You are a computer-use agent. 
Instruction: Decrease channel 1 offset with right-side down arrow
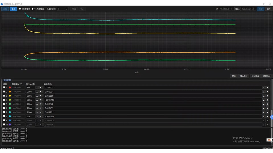(268, 88)
